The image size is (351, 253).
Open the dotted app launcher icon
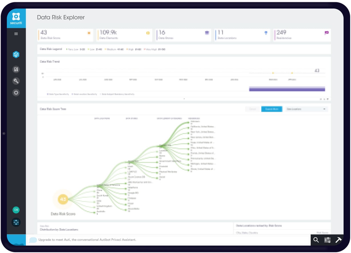coord(16,222)
